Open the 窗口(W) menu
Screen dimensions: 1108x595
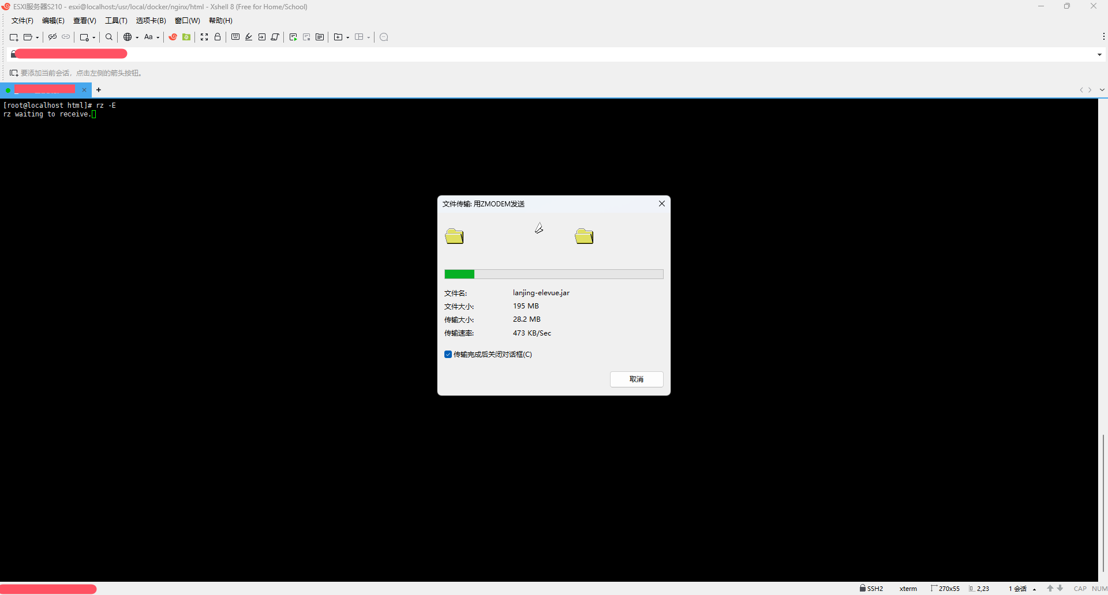tap(187, 21)
